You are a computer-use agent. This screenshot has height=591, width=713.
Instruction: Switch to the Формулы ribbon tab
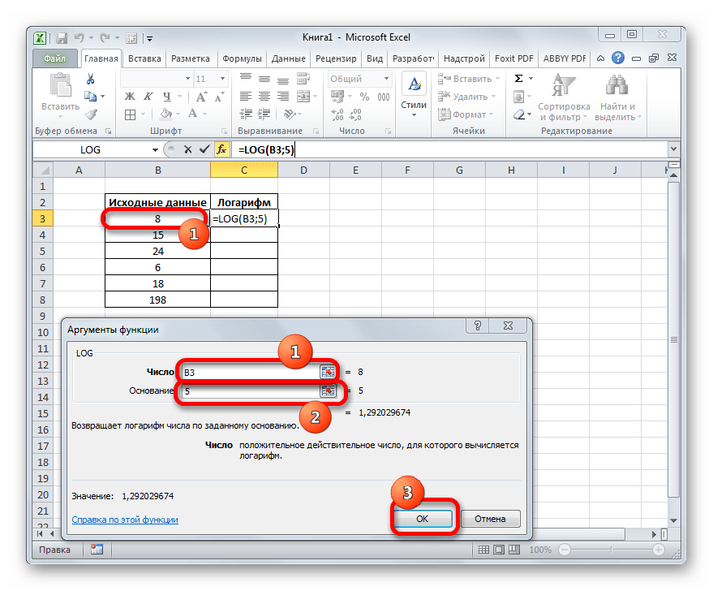[241, 58]
